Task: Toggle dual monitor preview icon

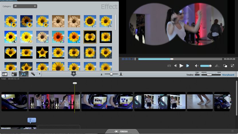Action: (225, 66)
